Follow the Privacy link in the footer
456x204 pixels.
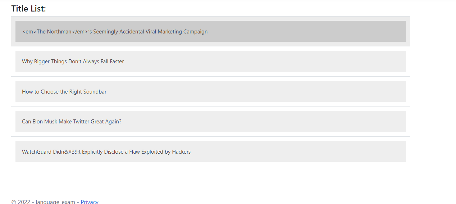pyautogui.click(x=90, y=201)
